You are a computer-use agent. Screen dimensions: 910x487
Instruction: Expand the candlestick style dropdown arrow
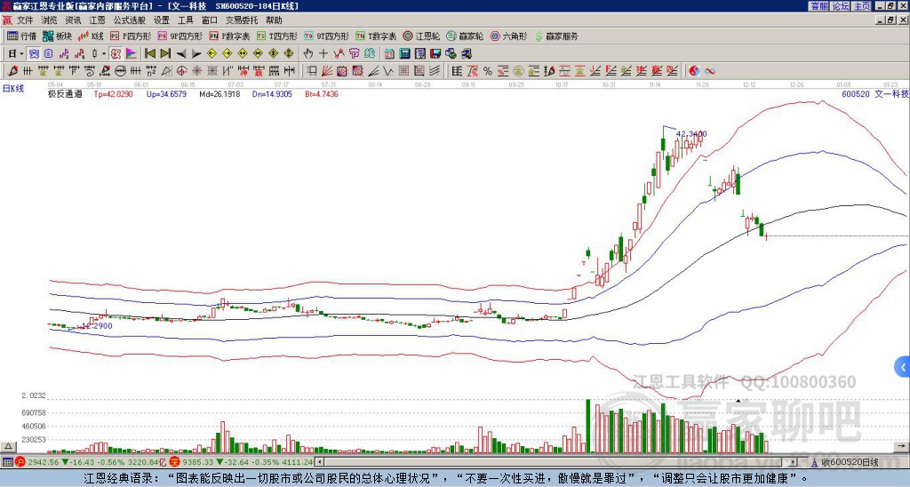(104, 54)
